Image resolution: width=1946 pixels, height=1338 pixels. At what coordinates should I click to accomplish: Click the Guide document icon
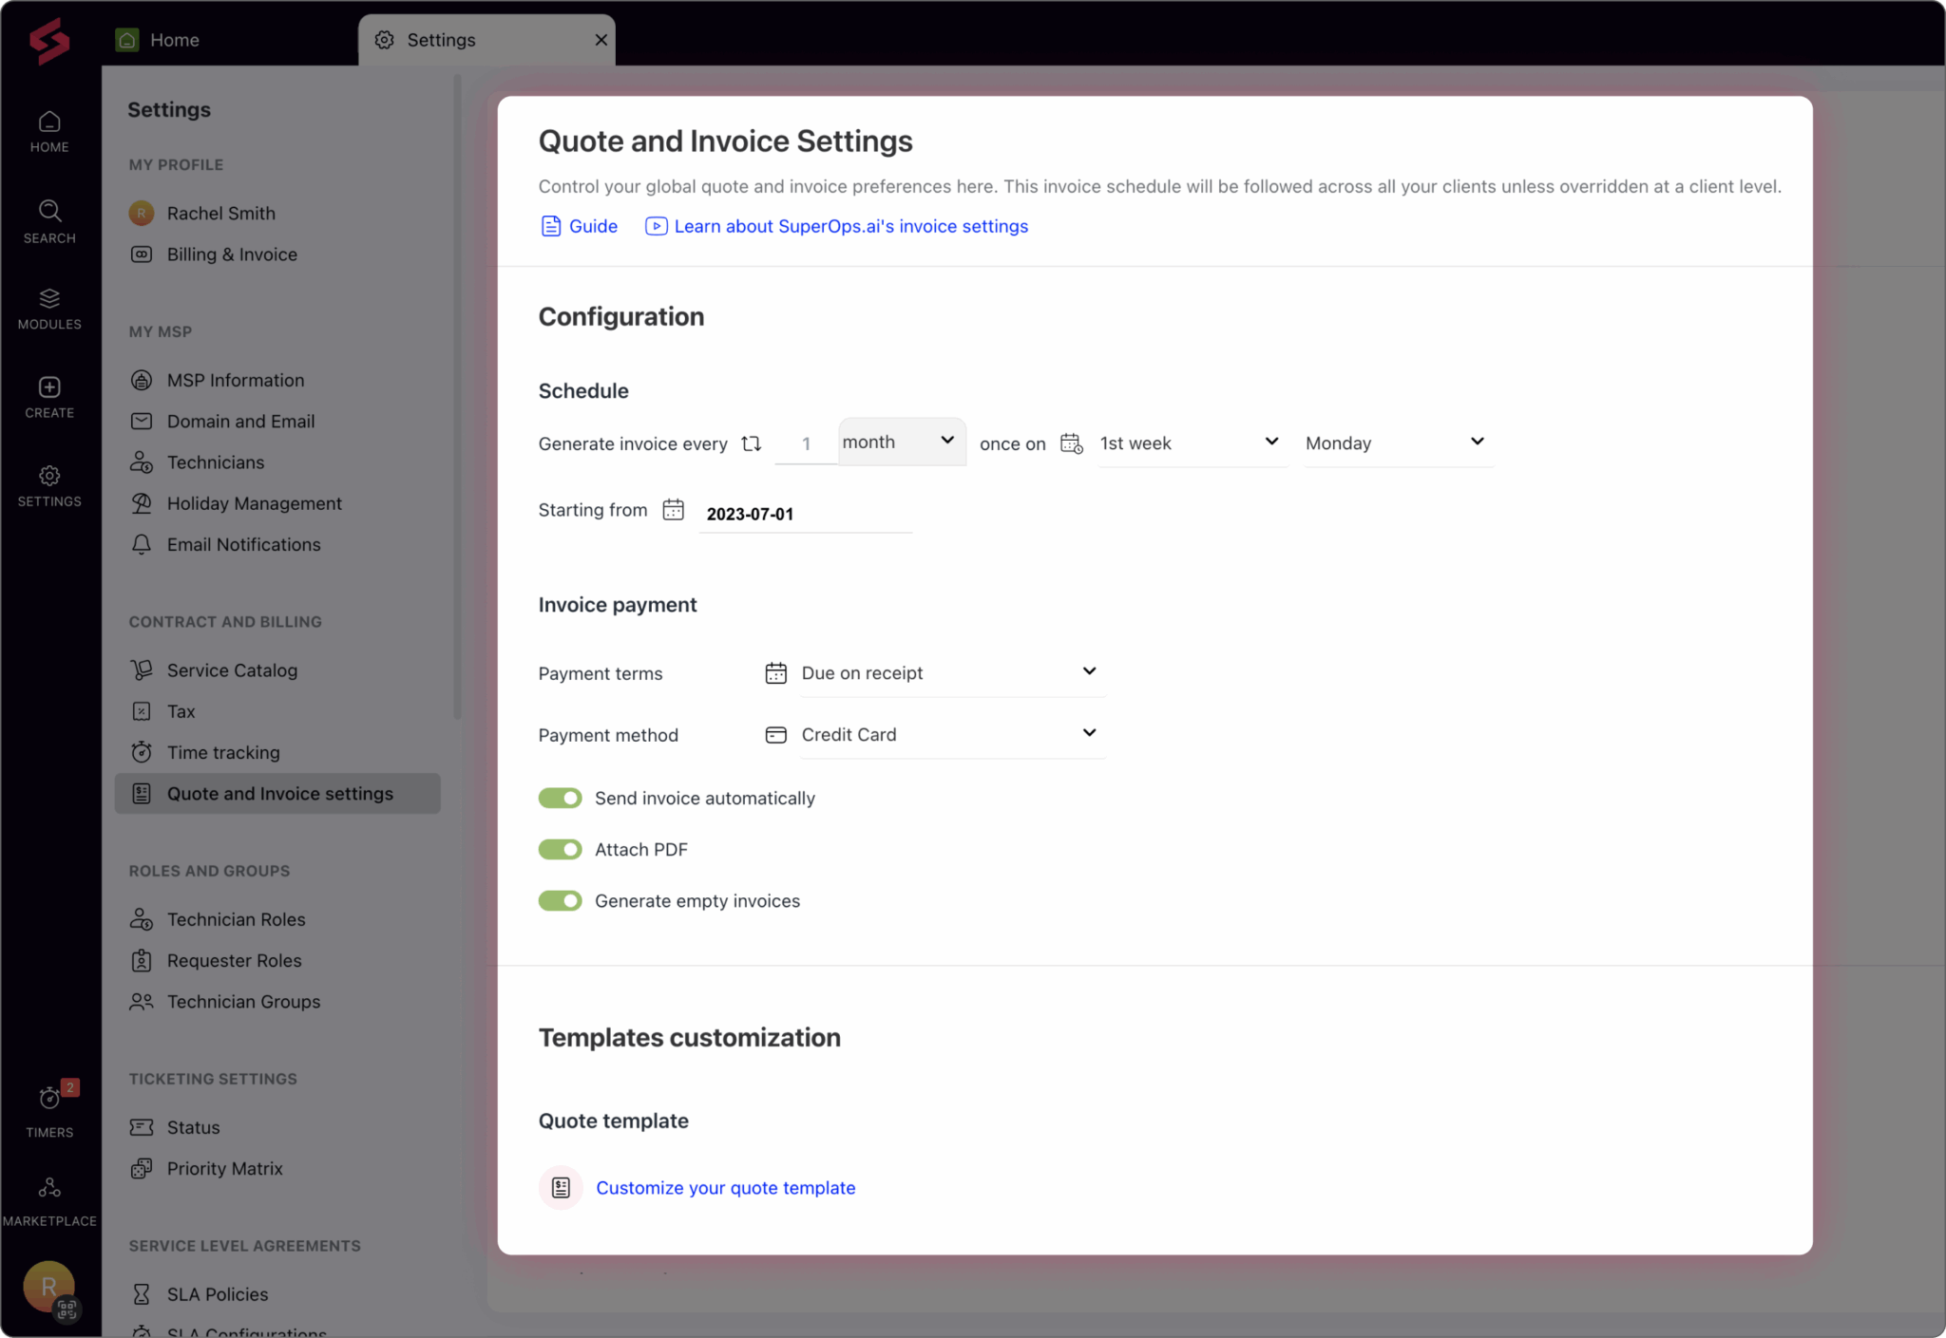click(551, 226)
